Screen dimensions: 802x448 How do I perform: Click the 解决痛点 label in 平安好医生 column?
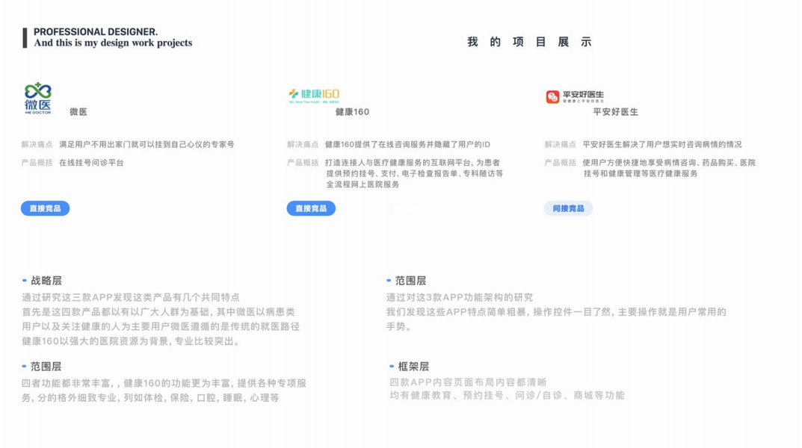tap(561, 145)
